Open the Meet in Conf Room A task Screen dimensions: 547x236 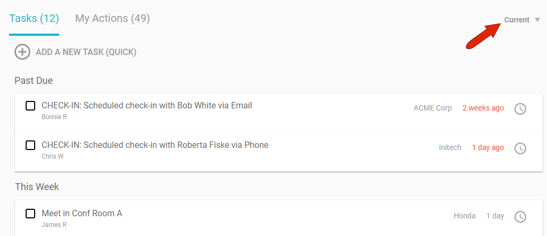(x=82, y=214)
